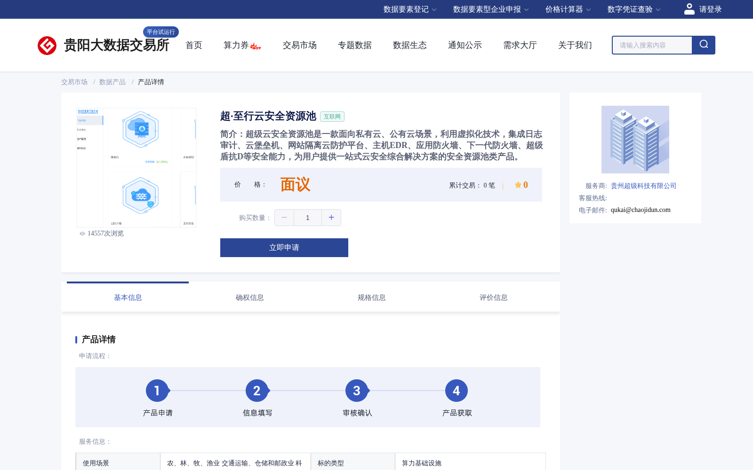Click the 立即申请 apply button

click(x=284, y=248)
